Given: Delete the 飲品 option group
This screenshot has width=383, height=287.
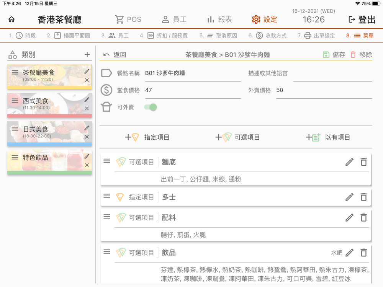Looking at the screenshot, I should (363, 253).
